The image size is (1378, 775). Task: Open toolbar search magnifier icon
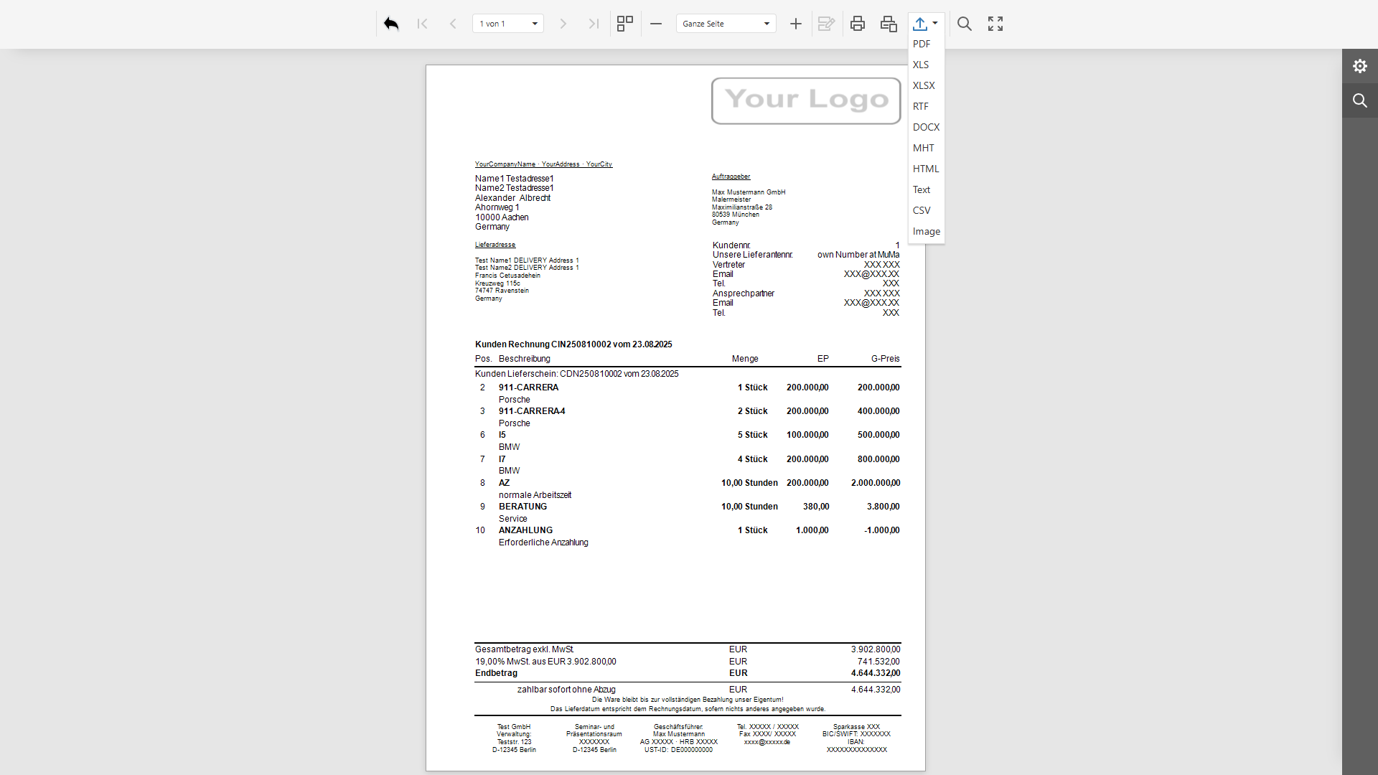965,24
